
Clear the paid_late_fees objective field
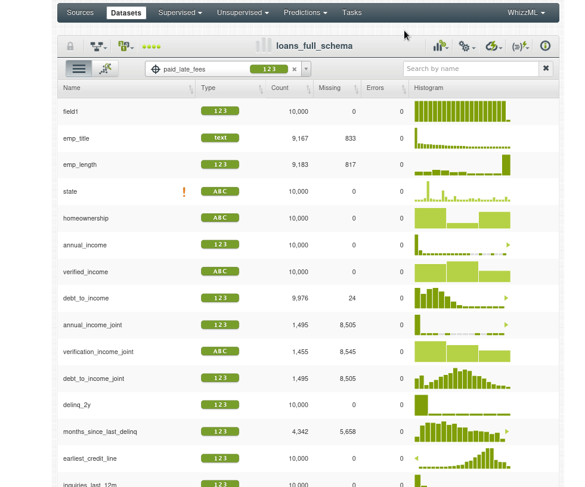pos(294,69)
